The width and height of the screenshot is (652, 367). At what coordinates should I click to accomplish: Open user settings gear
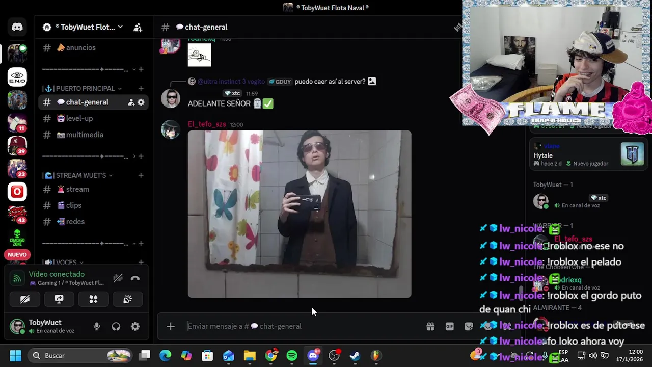point(135,327)
